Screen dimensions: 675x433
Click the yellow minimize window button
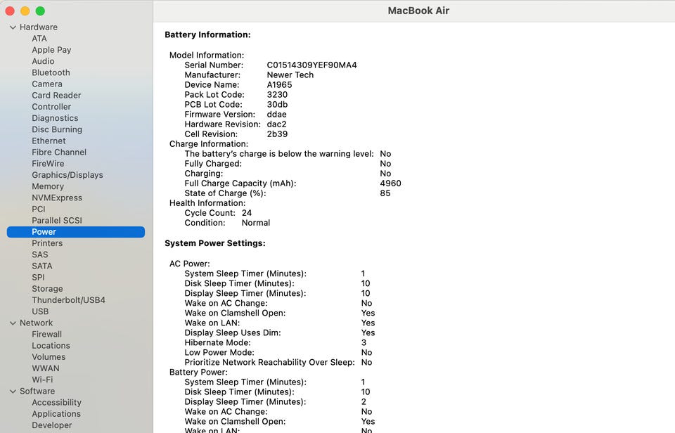25,11
